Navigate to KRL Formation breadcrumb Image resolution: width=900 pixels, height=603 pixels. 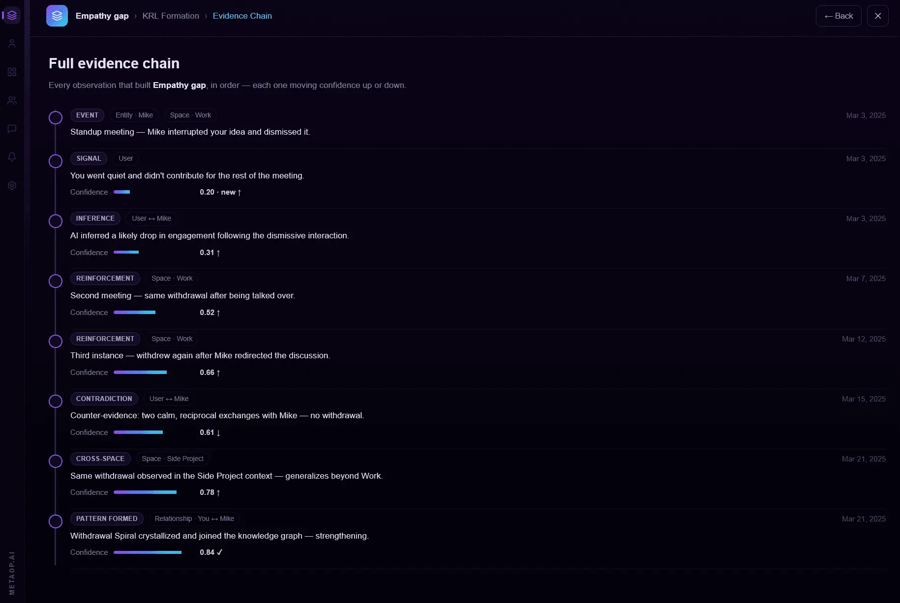(171, 16)
